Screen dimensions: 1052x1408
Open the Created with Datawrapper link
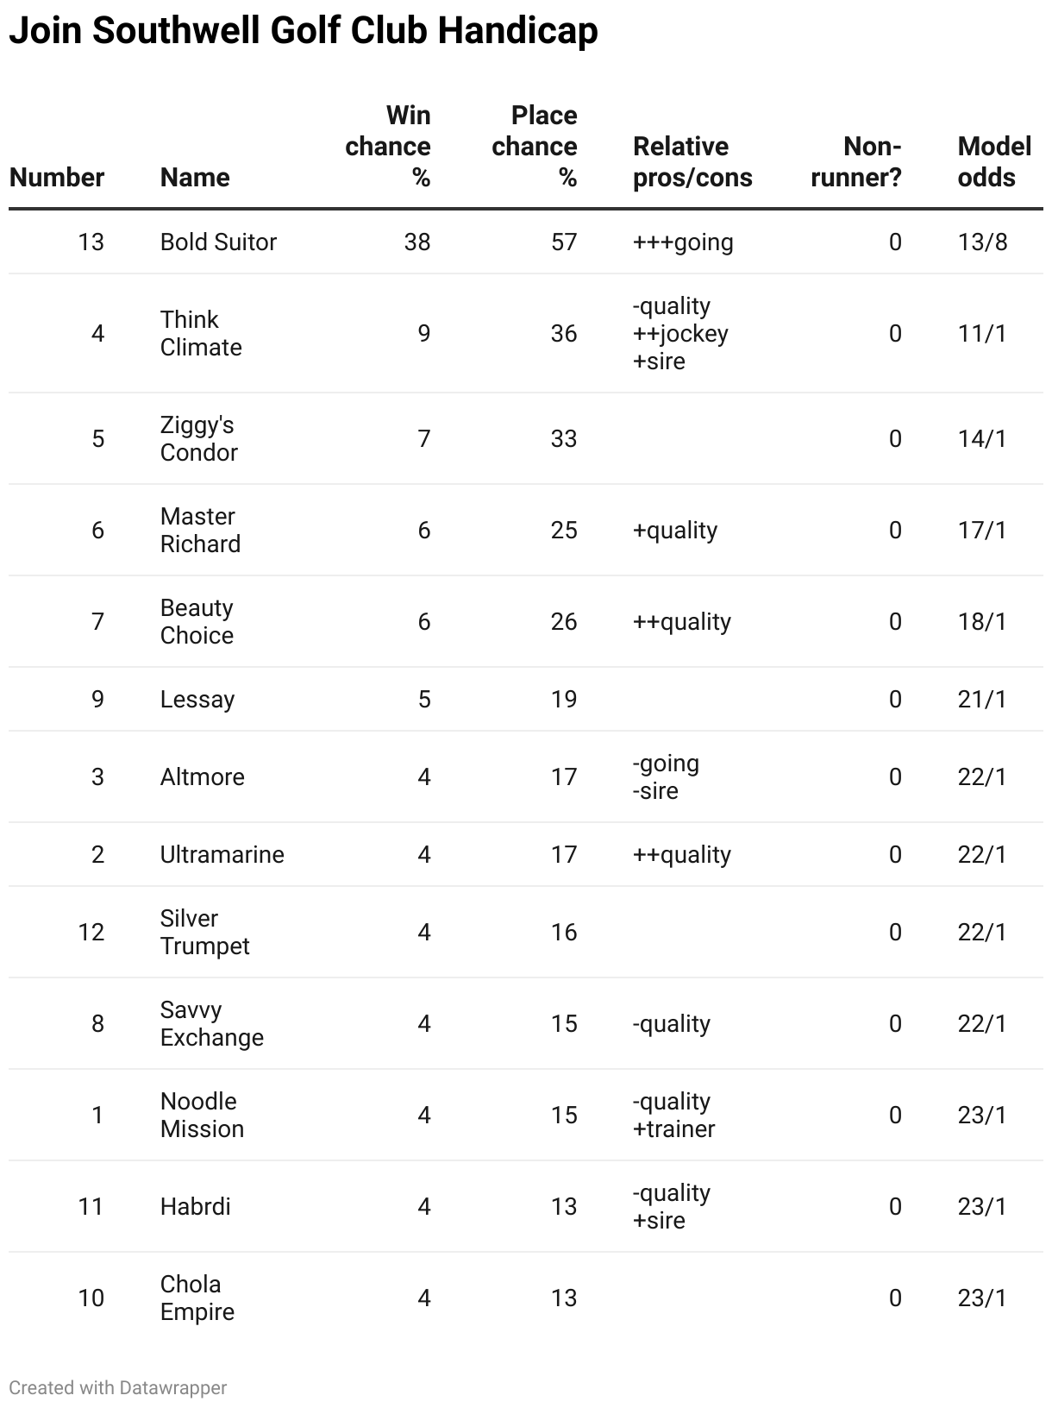118,1387
